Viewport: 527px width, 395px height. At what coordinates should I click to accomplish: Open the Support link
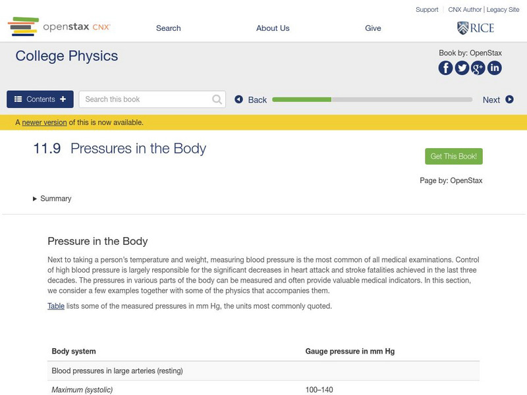(427, 10)
